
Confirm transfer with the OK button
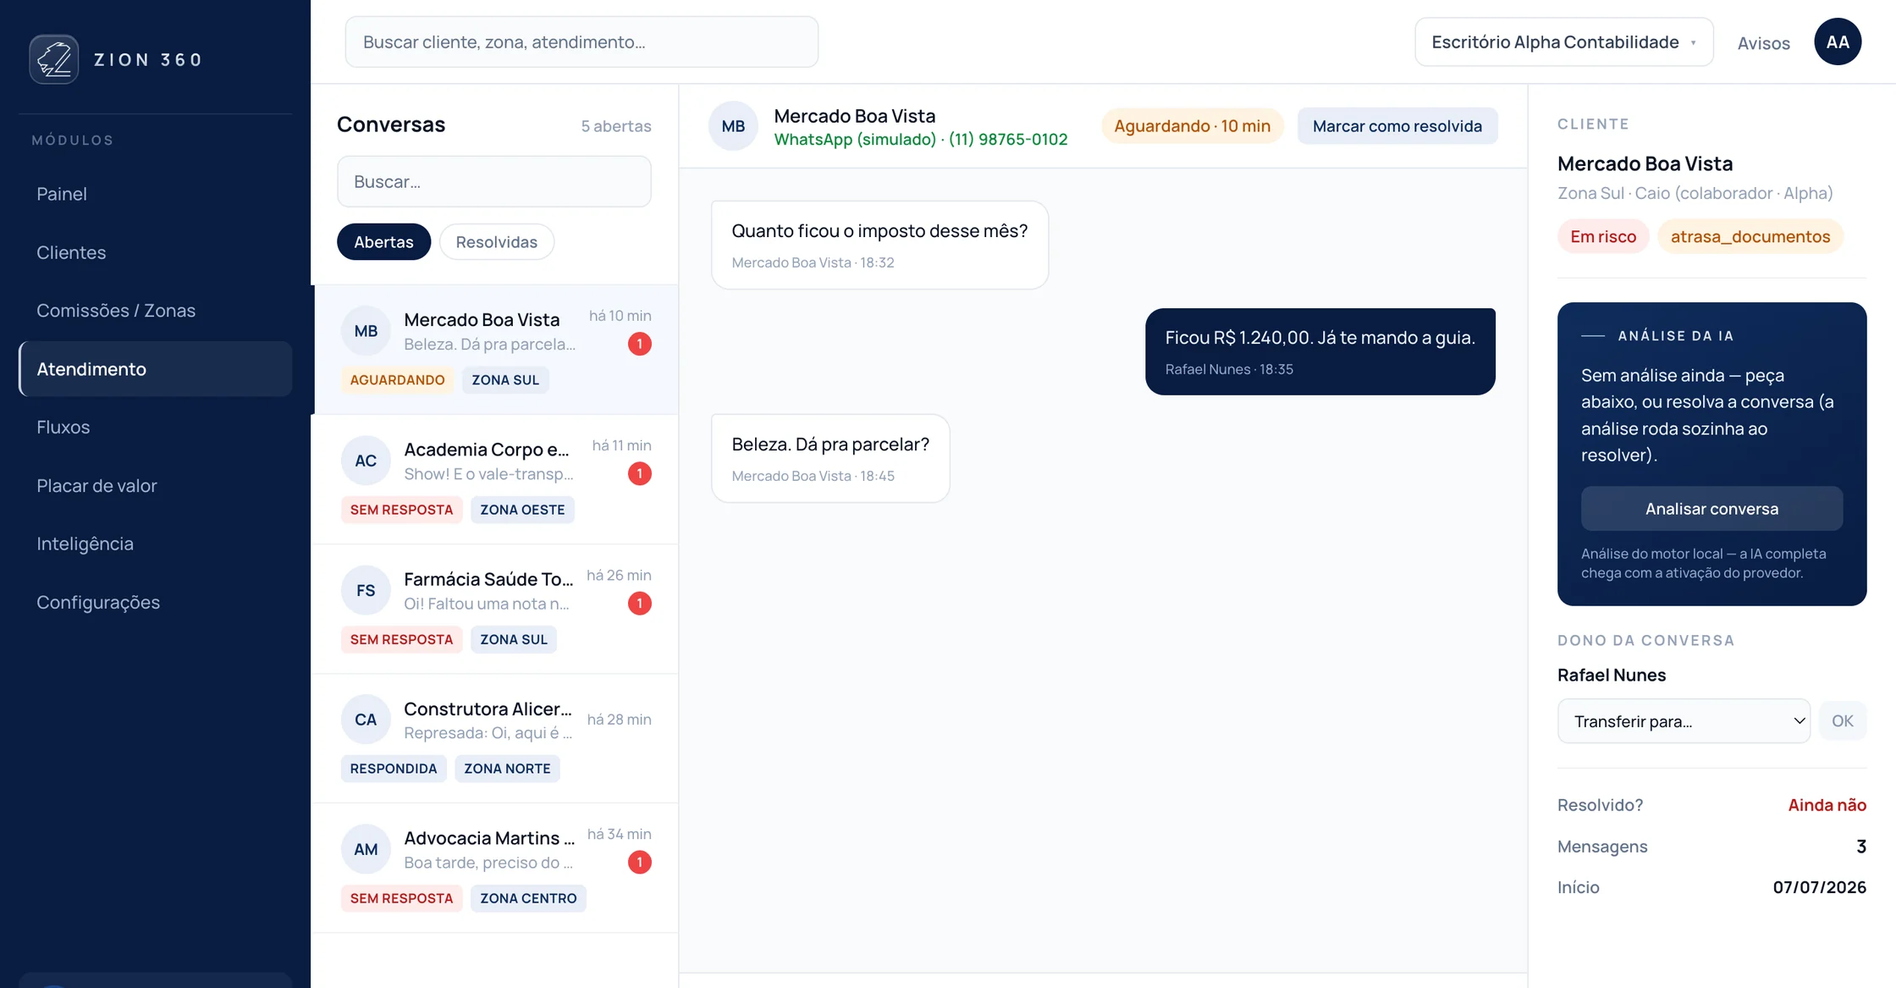click(1843, 721)
